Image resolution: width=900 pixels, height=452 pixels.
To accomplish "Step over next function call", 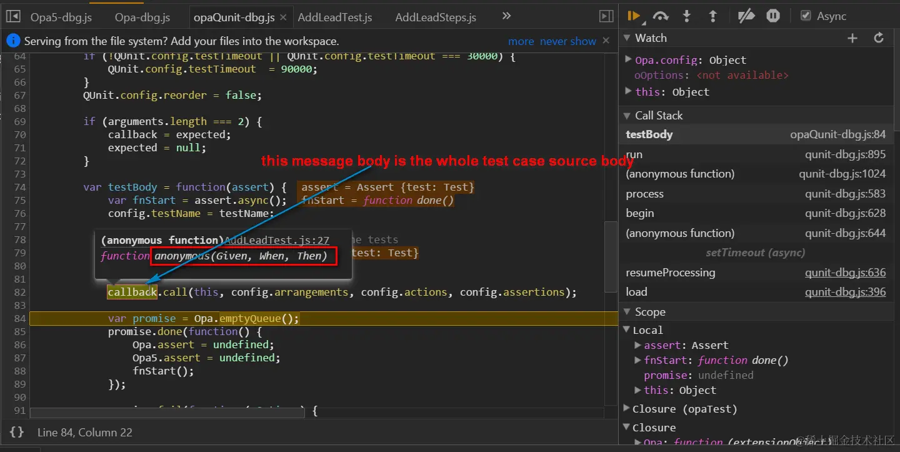I will tap(661, 16).
